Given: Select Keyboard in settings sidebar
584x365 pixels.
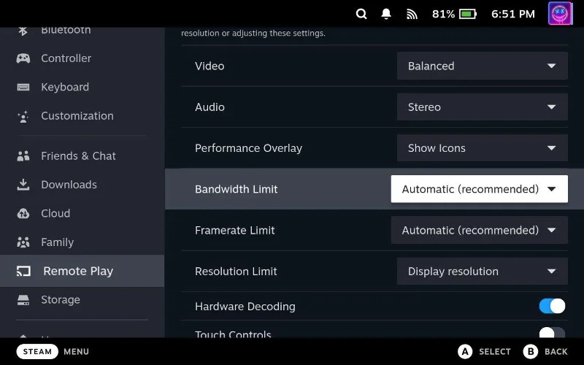Looking at the screenshot, I should [x=65, y=87].
